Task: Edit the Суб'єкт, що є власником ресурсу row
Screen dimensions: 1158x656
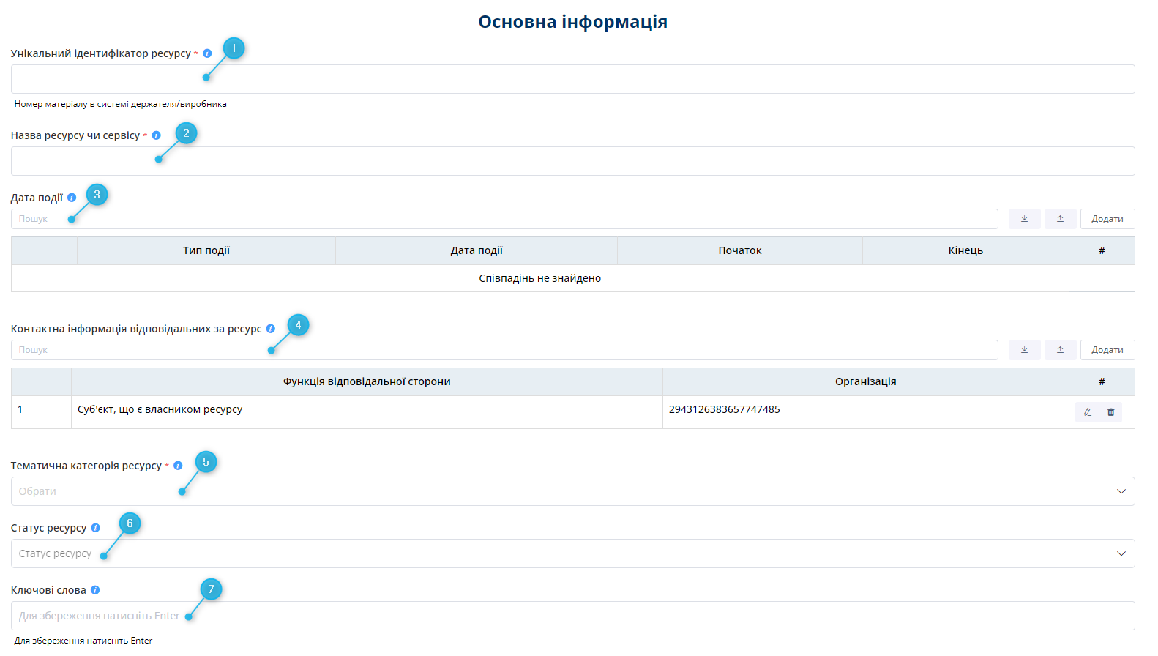Action: click(1088, 412)
